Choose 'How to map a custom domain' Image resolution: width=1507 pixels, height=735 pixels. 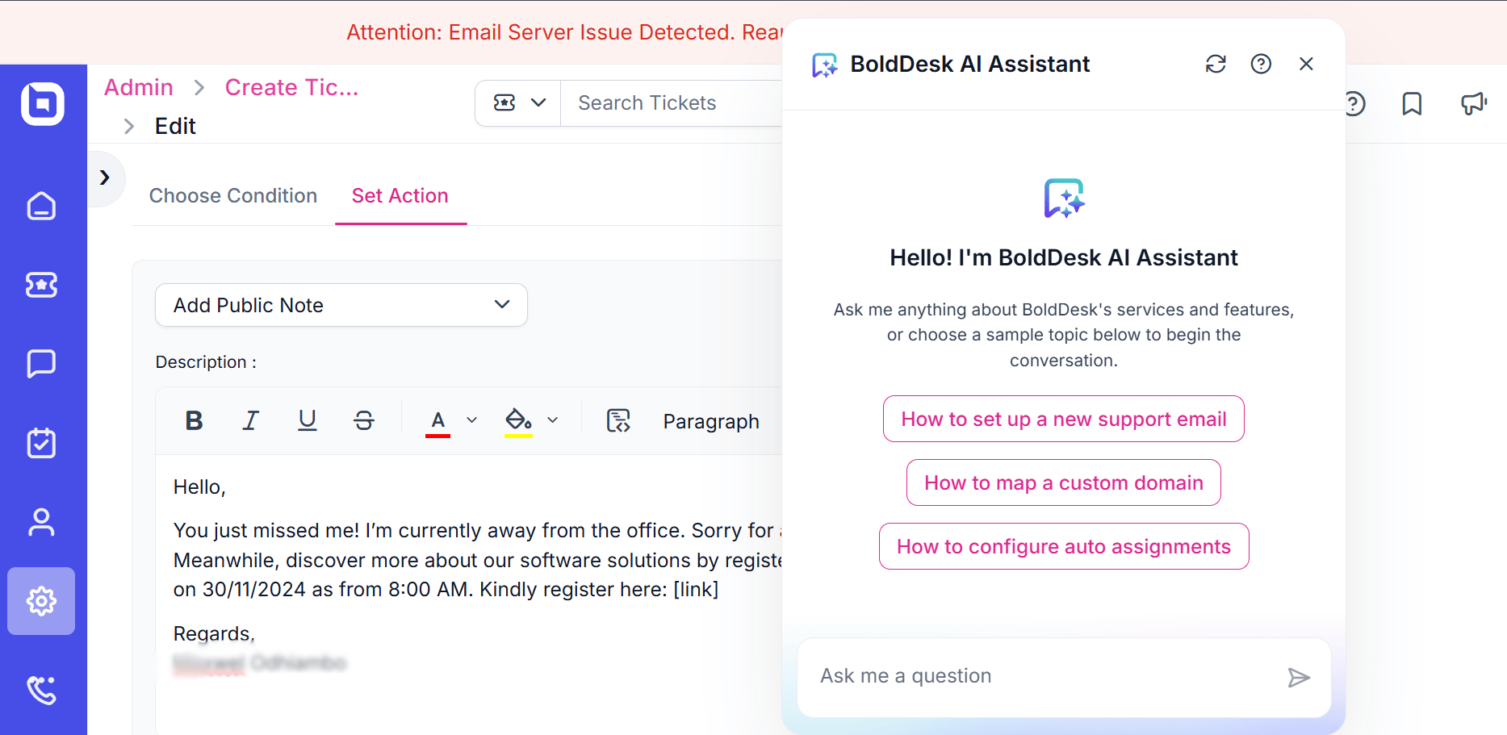click(1064, 482)
